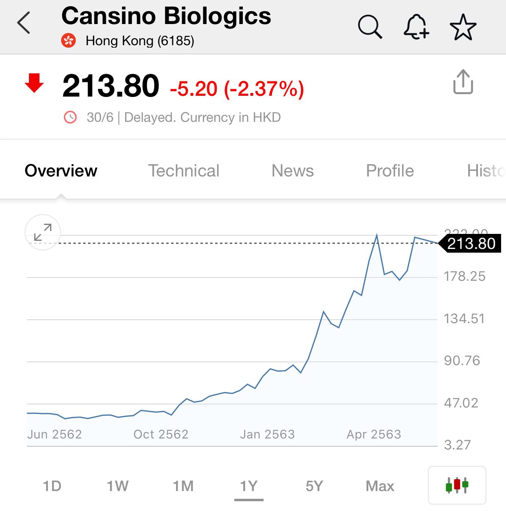The image size is (506, 511).
Task: Tap the back arrow icon
Action: pyautogui.click(x=24, y=23)
